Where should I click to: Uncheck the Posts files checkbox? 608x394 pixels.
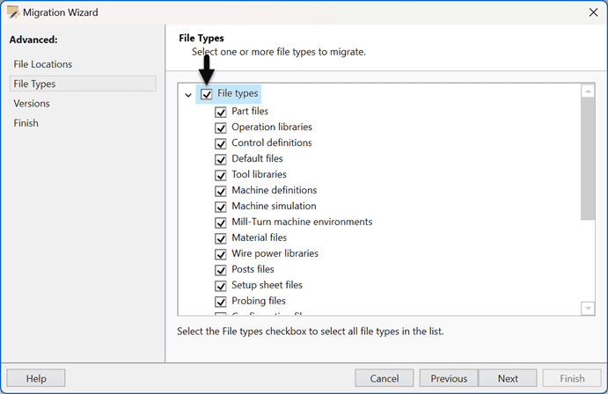tap(221, 270)
